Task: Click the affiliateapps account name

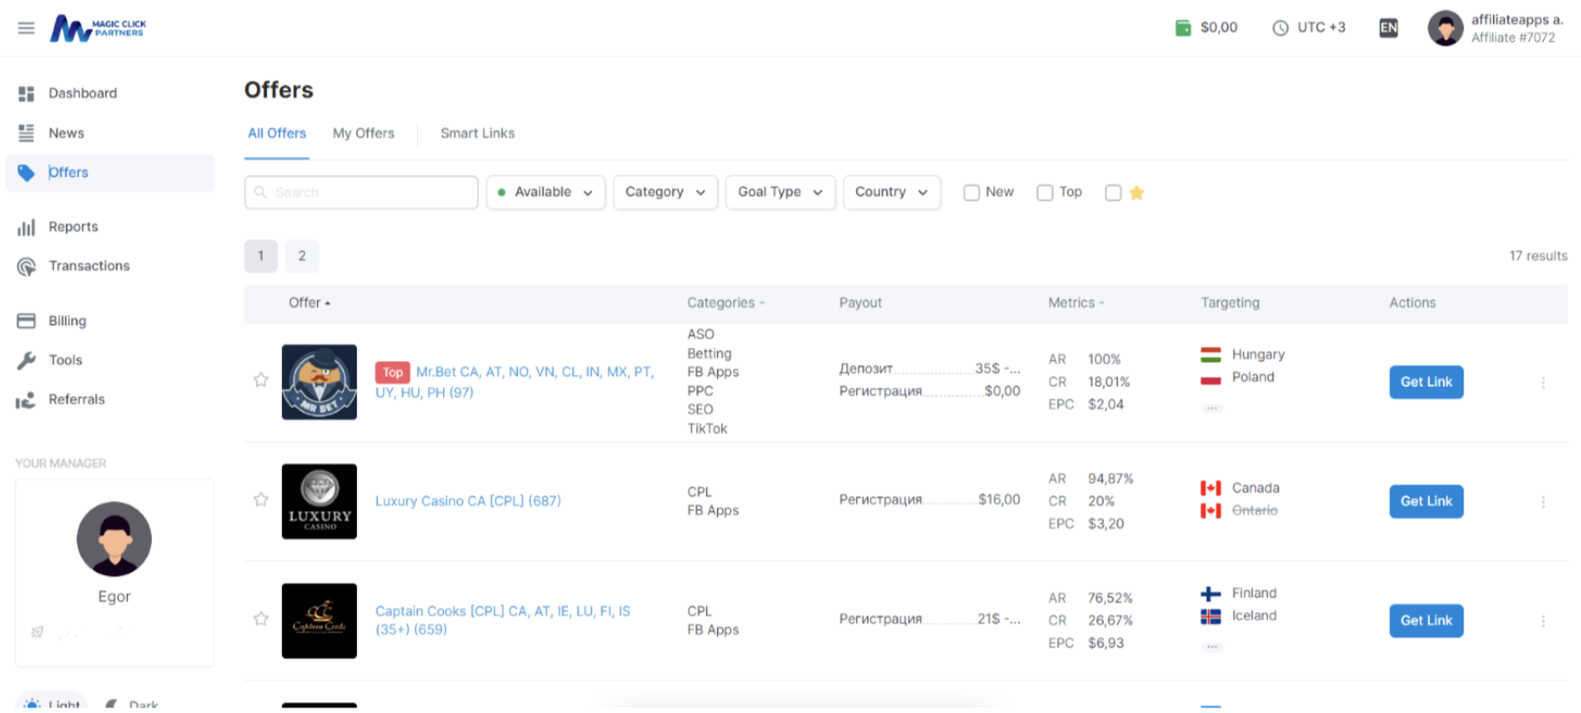Action: (1517, 19)
